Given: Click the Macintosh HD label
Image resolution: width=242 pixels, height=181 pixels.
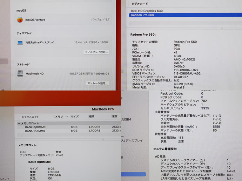Looking at the screenshot, I should [x=35, y=74].
